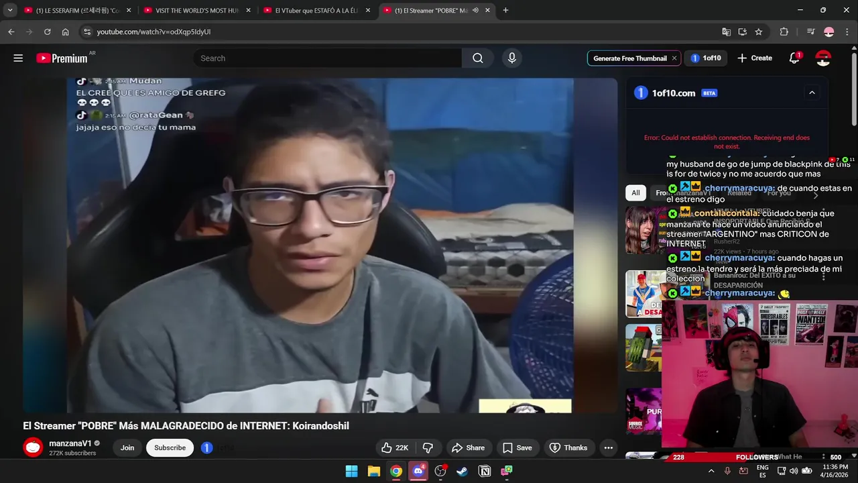Switch to El VTuber que ESTAFÓ tab
Screen dimensions: 858x483
click(x=316, y=10)
